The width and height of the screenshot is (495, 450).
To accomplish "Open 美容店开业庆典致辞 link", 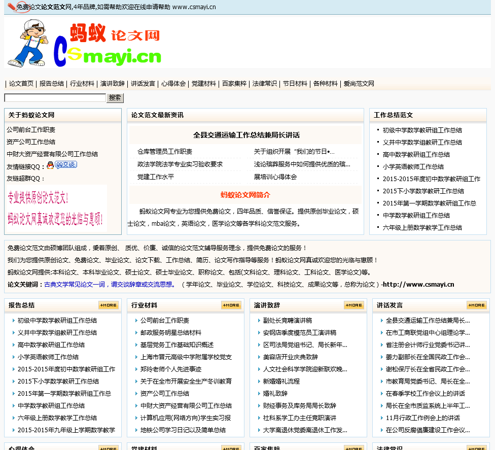I will pos(291,357).
